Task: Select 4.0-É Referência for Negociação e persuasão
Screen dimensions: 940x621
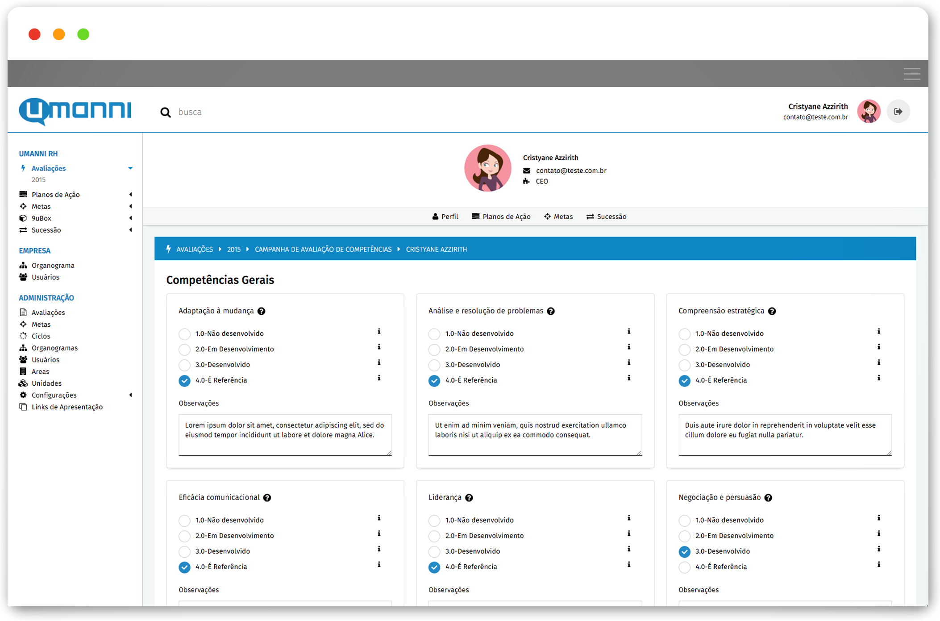Action: click(684, 567)
